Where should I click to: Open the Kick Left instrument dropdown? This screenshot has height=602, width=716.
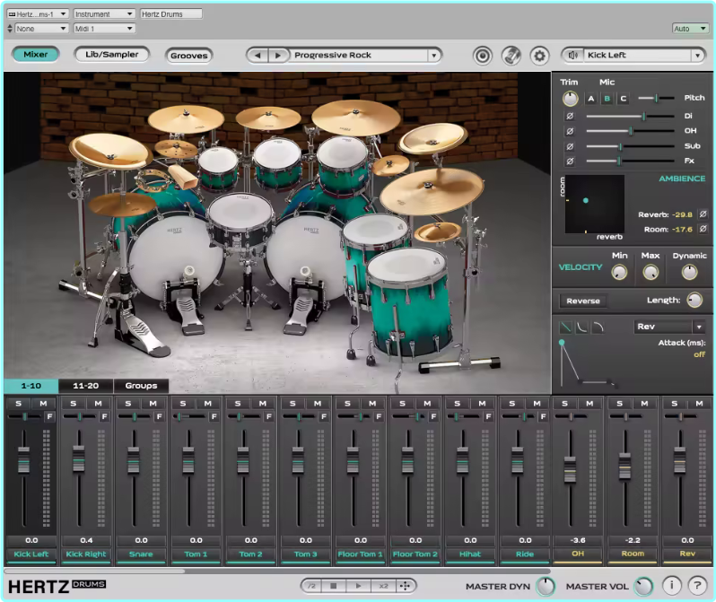(697, 56)
